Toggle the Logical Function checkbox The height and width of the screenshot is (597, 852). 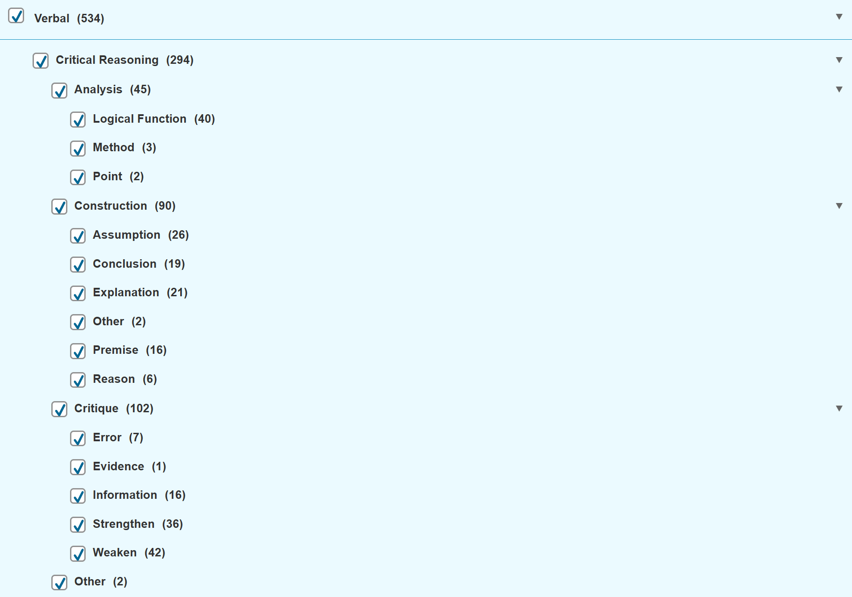tap(78, 120)
